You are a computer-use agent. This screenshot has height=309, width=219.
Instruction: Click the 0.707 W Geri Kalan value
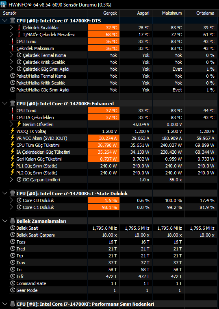coord(108,159)
